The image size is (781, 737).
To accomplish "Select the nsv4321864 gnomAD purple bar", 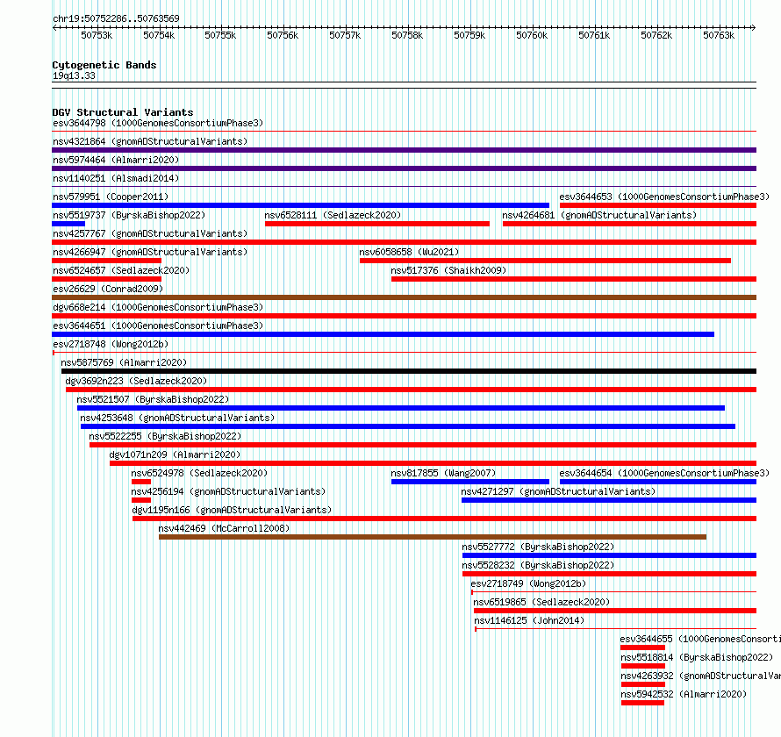I will pos(404,150).
